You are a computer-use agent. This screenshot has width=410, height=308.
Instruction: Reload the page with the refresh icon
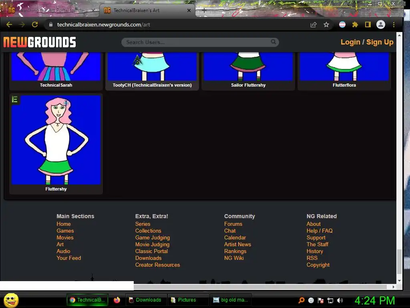(x=35, y=24)
